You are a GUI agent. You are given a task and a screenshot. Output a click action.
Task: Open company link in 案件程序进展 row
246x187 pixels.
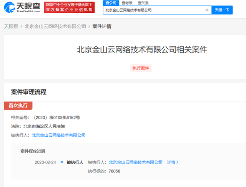point(136,162)
